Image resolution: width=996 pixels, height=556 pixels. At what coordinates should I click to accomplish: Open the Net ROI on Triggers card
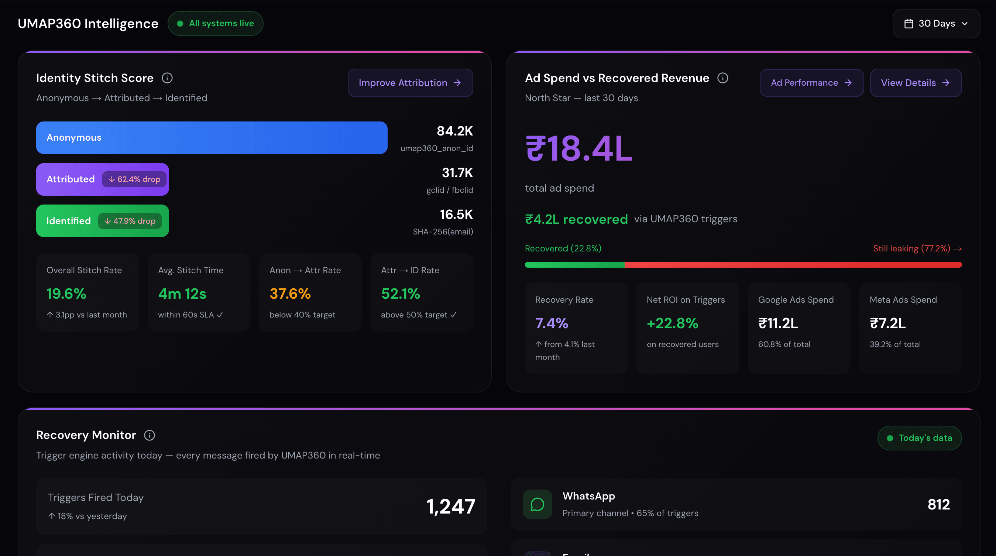coord(687,328)
